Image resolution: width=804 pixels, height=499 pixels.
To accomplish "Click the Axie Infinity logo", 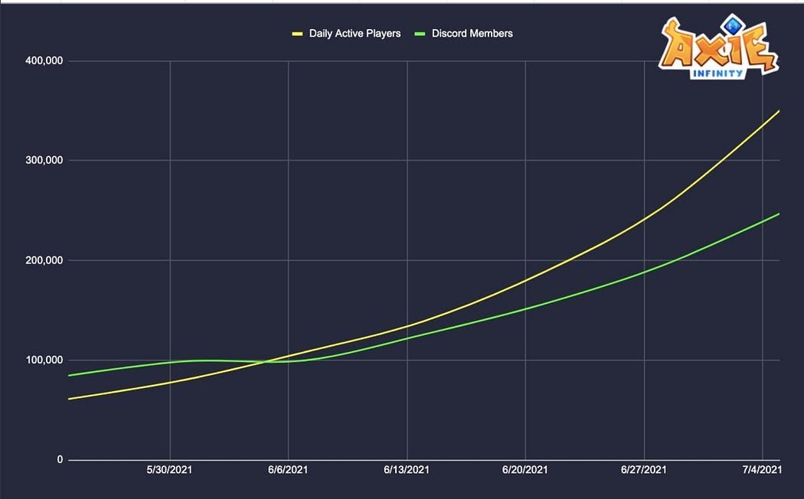I will pos(718,47).
